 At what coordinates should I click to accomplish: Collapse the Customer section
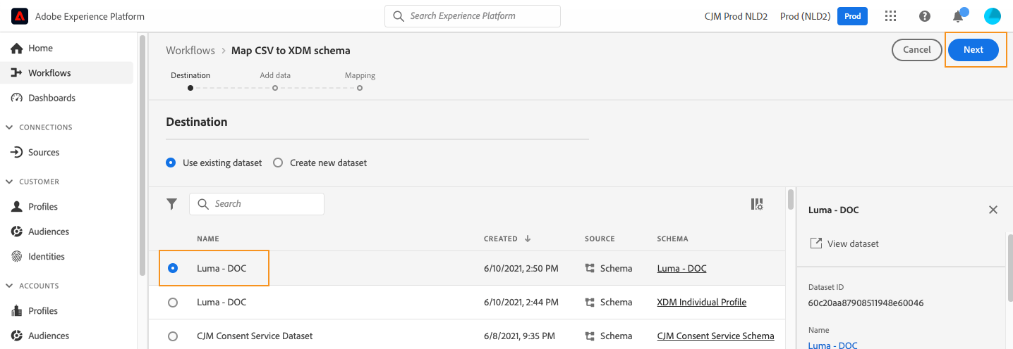[9, 182]
